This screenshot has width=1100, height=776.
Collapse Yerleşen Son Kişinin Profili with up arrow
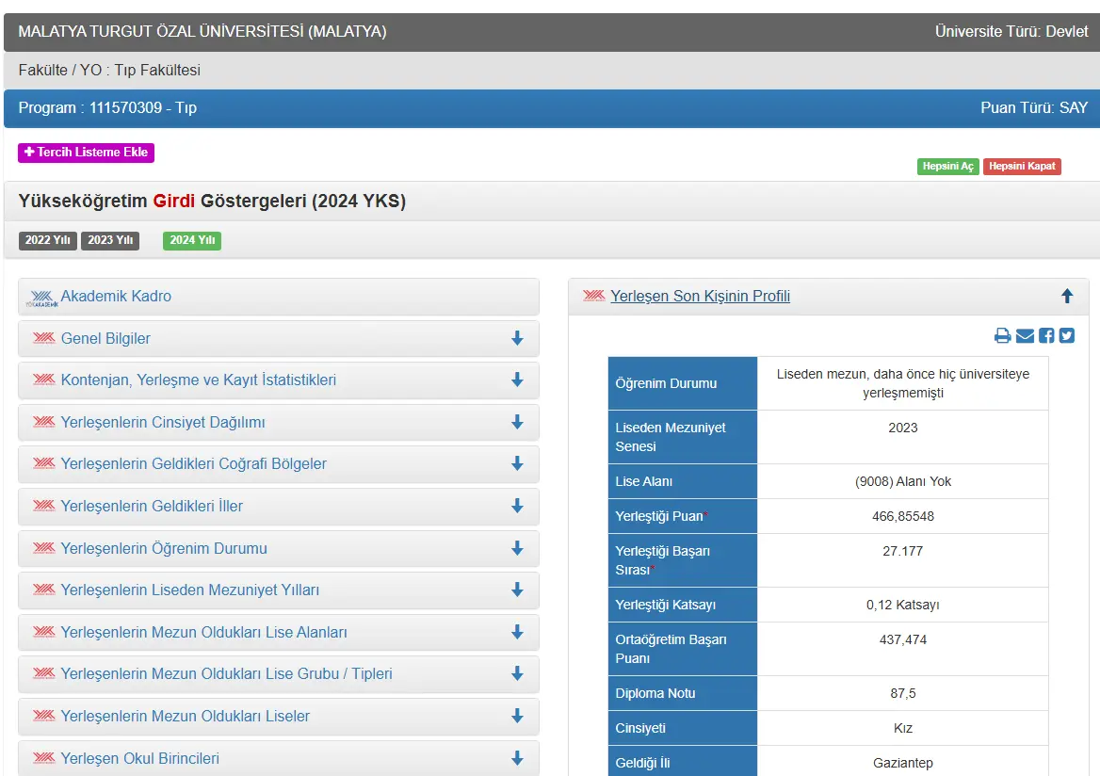pyautogui.click(x=1067, y=296)
